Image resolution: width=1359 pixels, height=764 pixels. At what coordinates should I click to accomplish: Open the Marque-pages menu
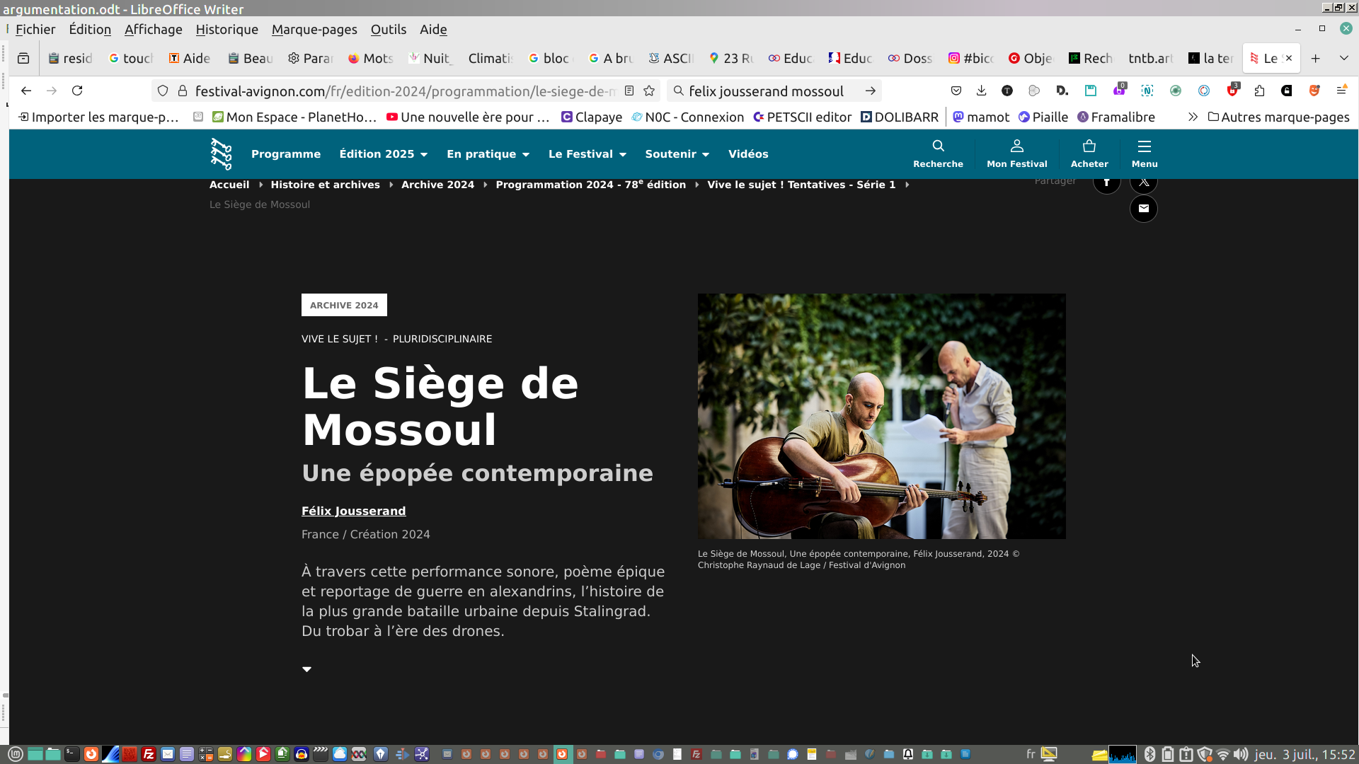pos(314,30)
